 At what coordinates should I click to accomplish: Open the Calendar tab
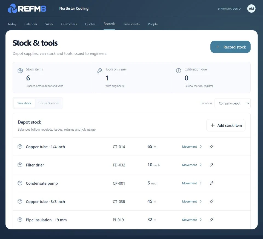click(x=31, y=24)
